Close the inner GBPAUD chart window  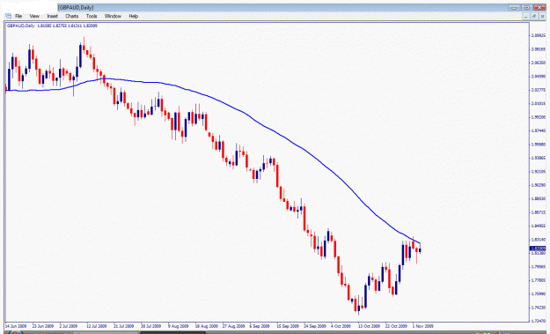tap(542, 17)
